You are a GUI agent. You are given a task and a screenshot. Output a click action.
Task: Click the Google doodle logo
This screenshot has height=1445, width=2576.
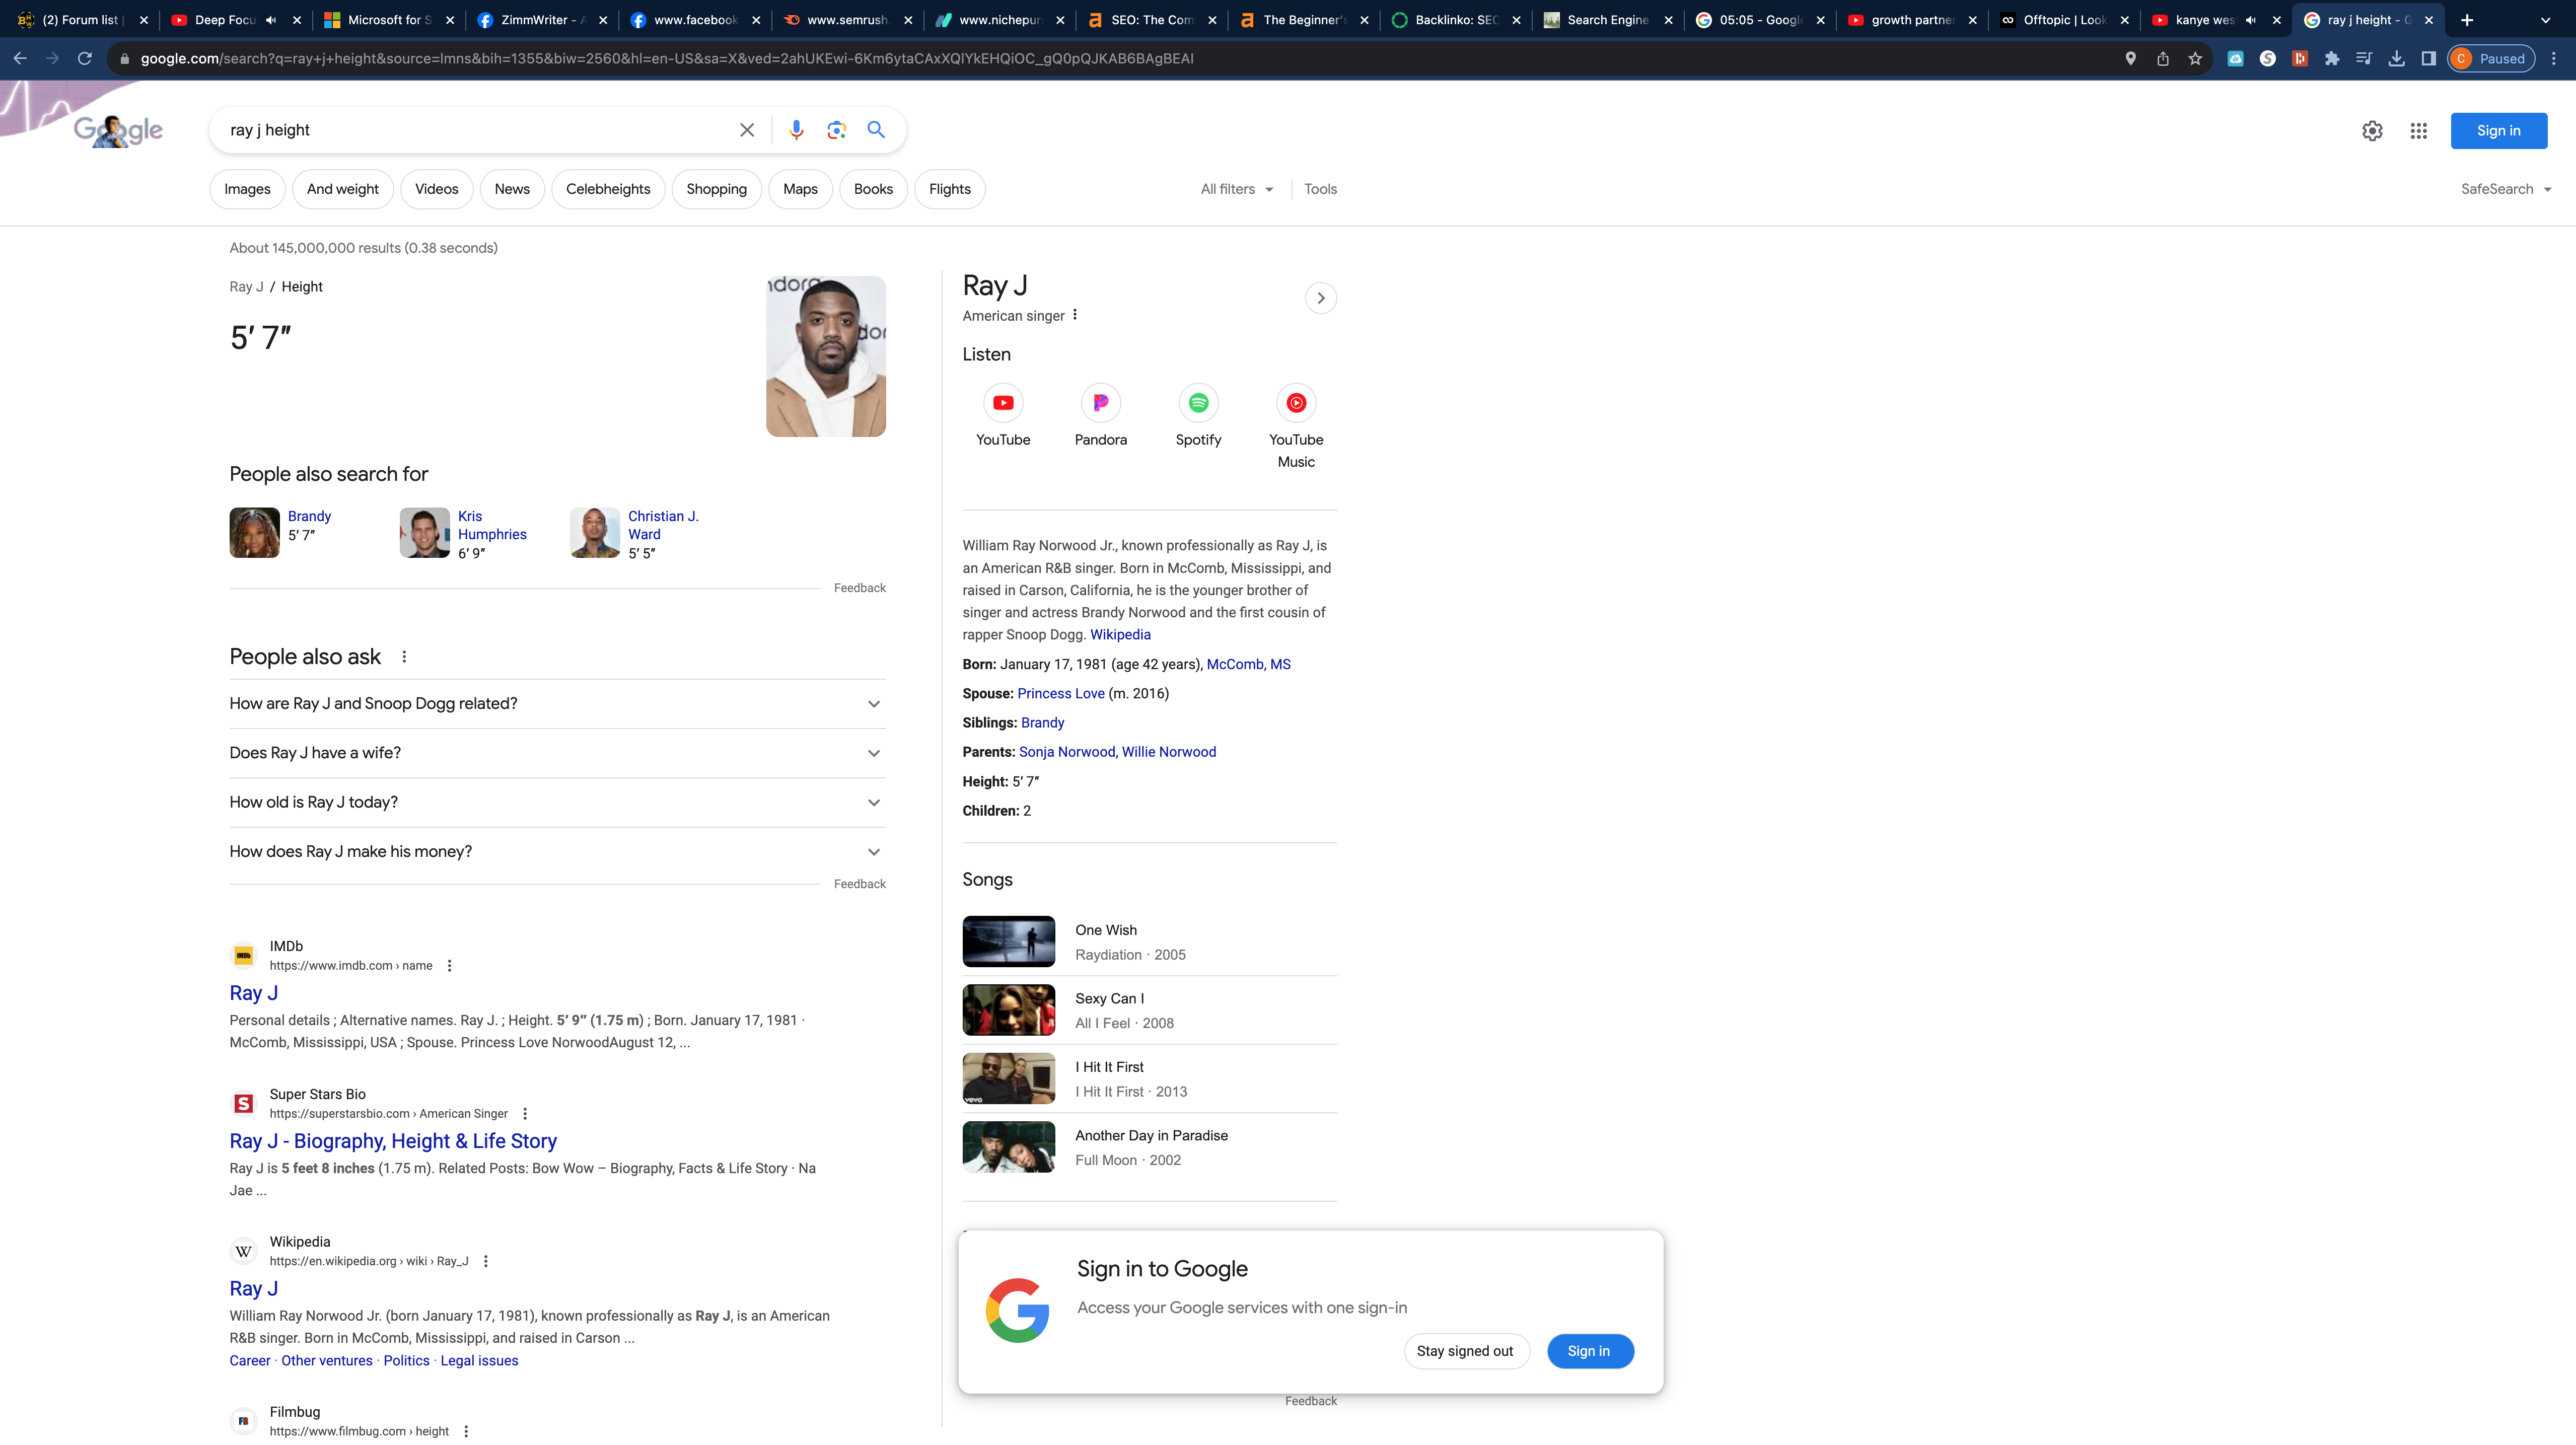pyautogui.click(x=118, y=130)
